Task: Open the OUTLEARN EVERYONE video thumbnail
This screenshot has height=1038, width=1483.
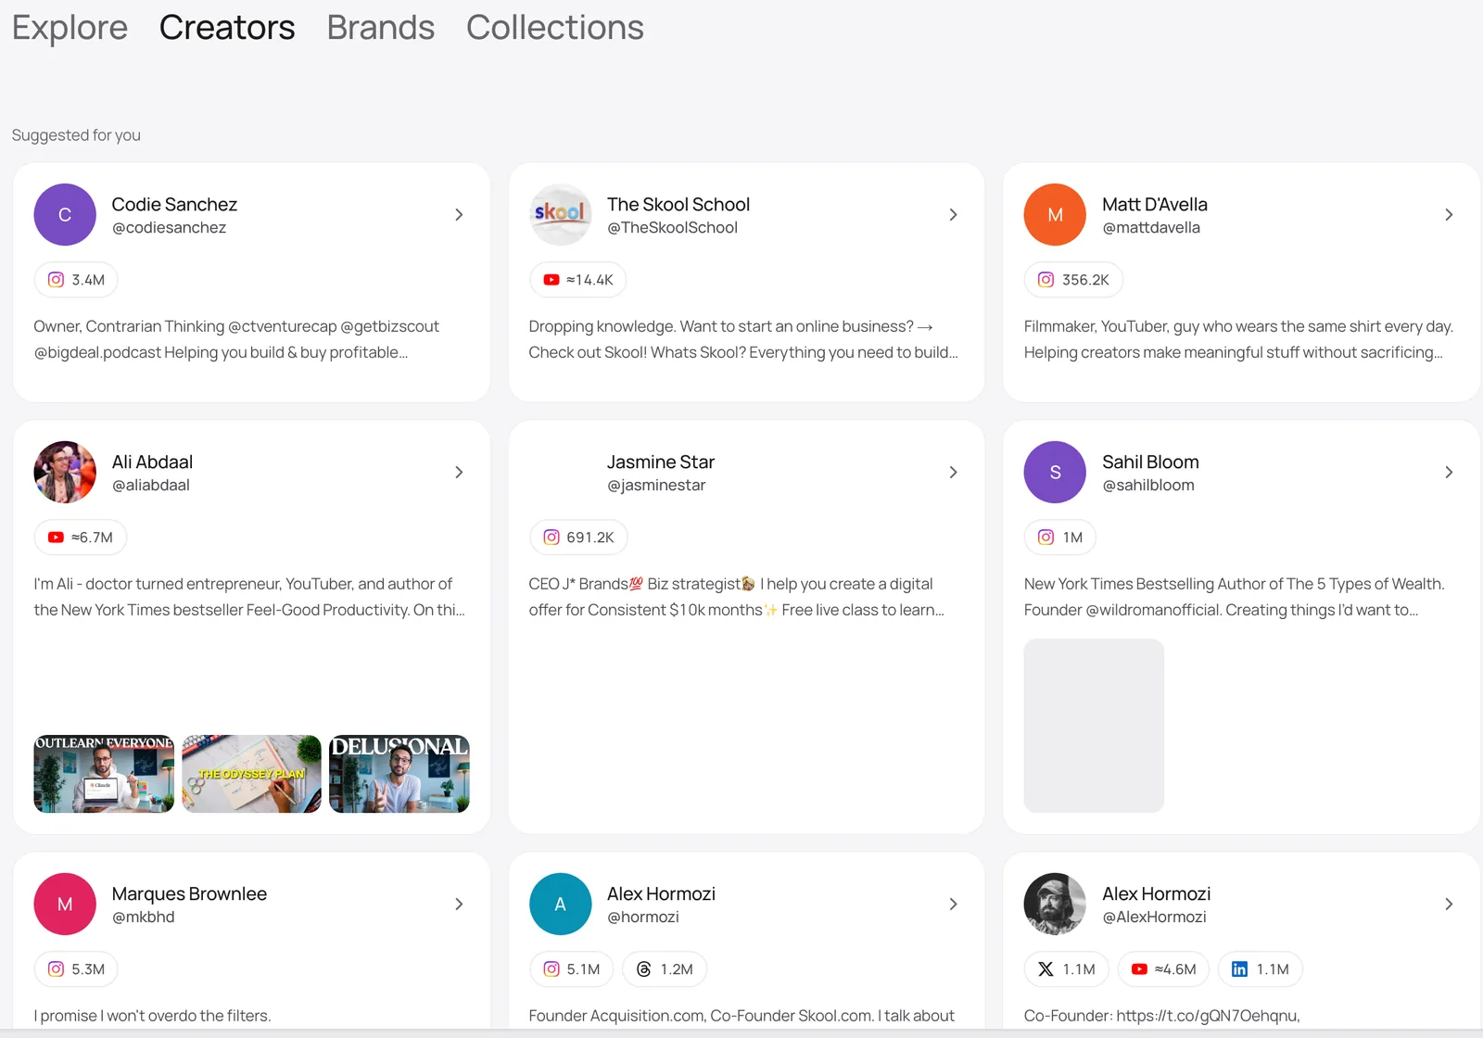Action: 104,774
